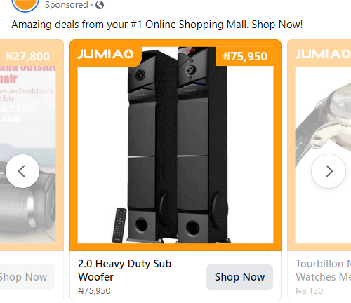Open the advertiser's orange profile picture
351x303 pixels.
pyautogui.click(x=25, y=4)
